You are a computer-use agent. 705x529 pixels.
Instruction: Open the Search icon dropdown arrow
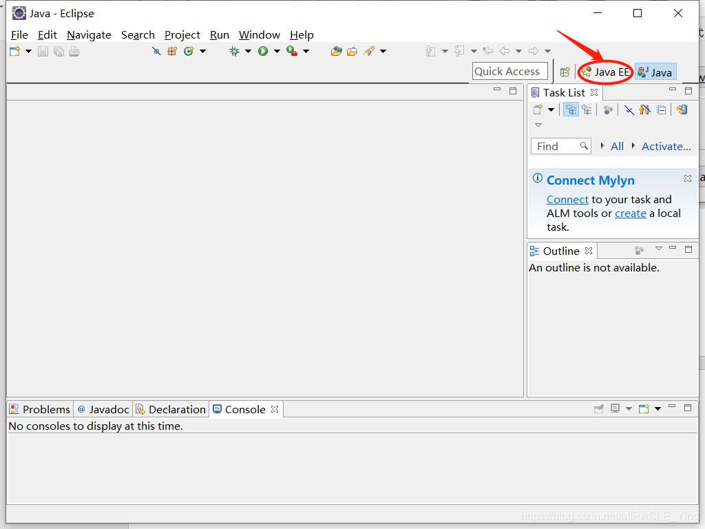click(x=383, y=51)
